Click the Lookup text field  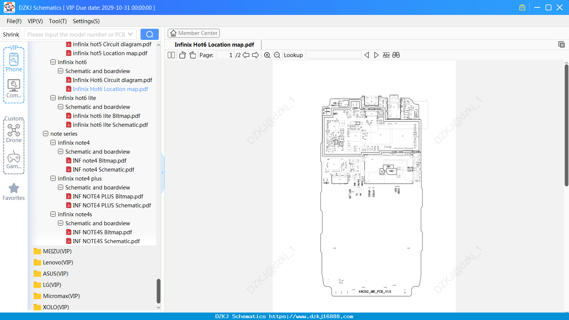tap(334, 55)
